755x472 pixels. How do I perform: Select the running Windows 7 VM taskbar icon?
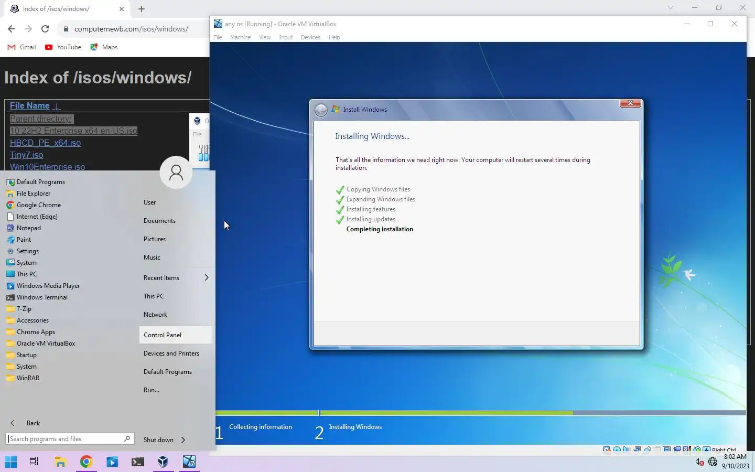189,462
